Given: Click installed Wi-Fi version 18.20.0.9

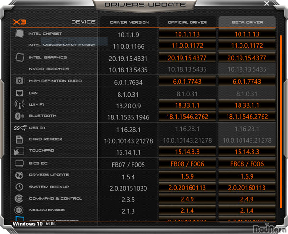Looking at the screenshot, I should point(128,106).
